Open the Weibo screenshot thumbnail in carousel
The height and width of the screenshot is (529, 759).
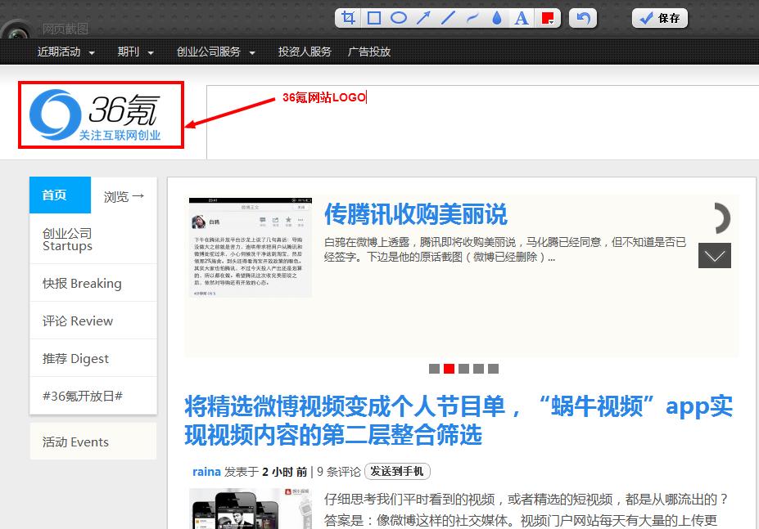[x=251, y=247]
